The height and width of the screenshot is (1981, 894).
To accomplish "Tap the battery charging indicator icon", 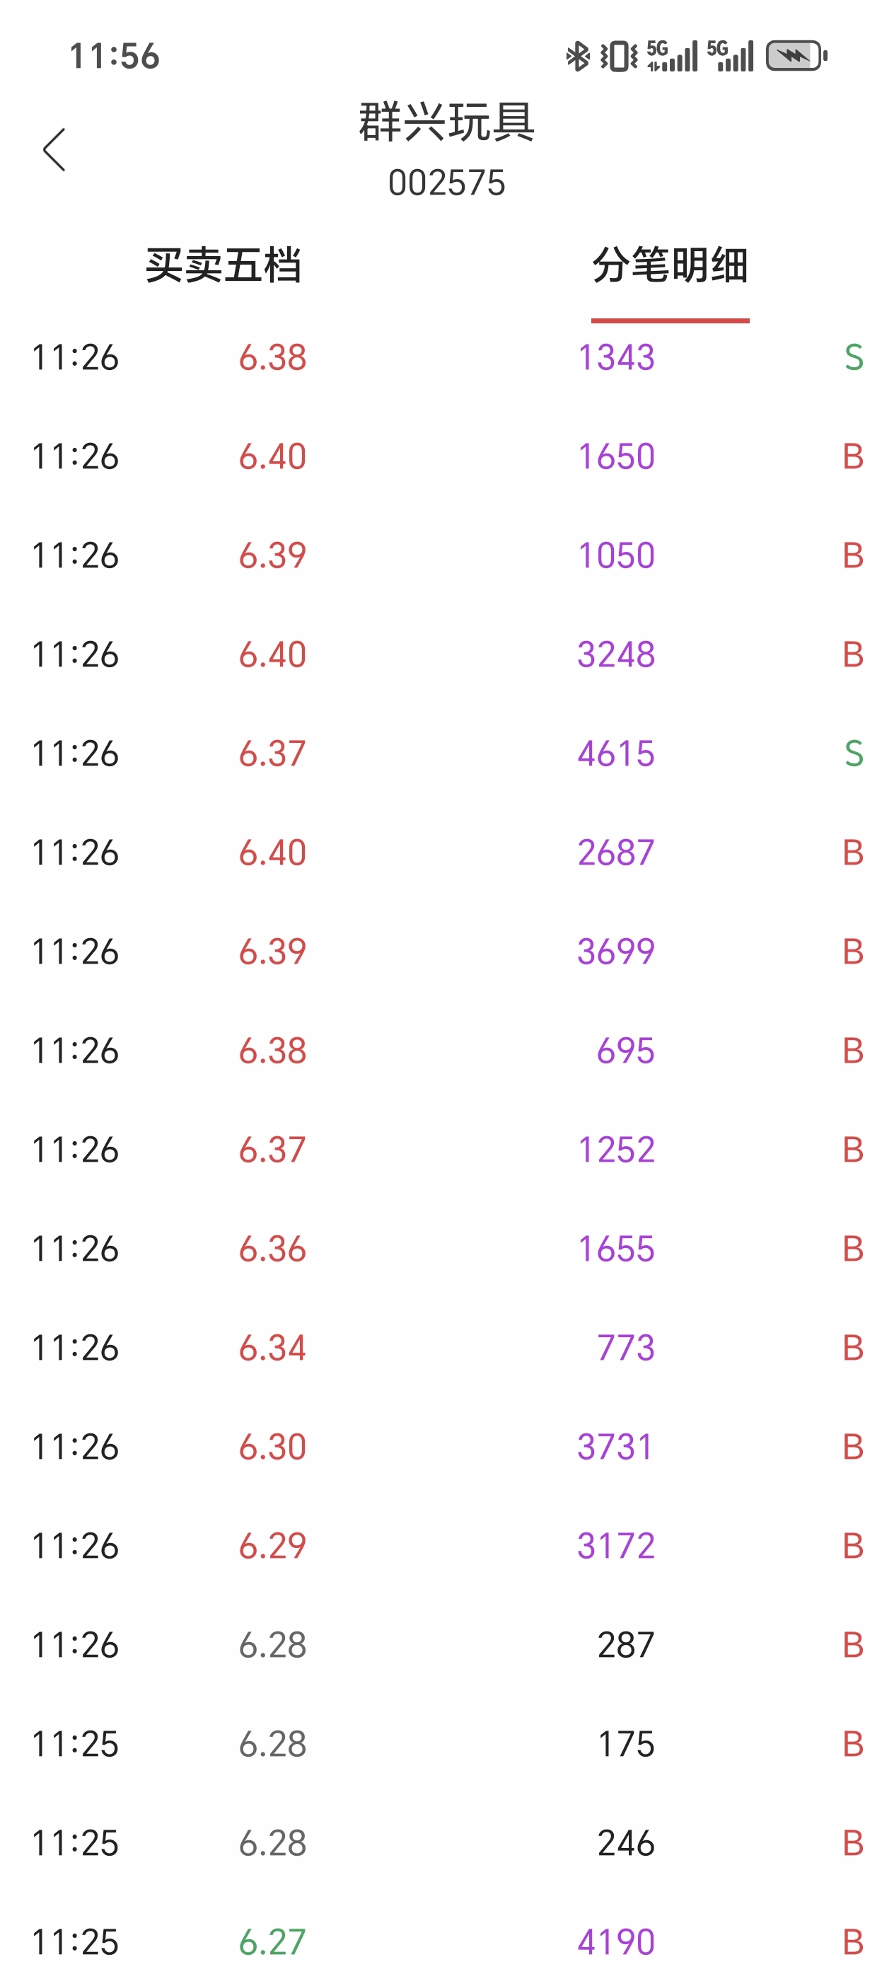I will (x=796, y=56).
